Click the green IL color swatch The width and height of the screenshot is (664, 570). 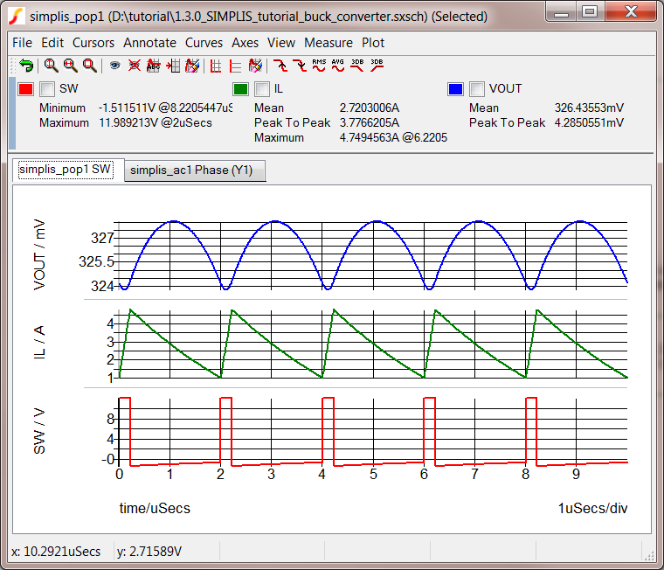coord(240,89)
